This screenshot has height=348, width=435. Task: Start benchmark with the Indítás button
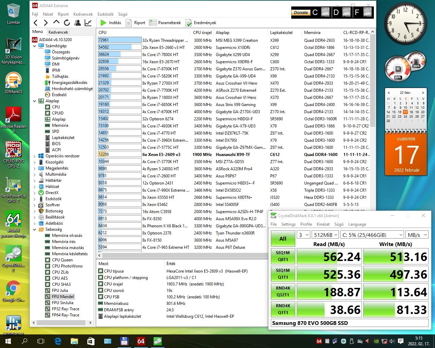(111, 23)
